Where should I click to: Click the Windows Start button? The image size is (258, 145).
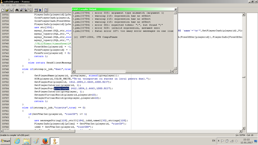(5, 141)
